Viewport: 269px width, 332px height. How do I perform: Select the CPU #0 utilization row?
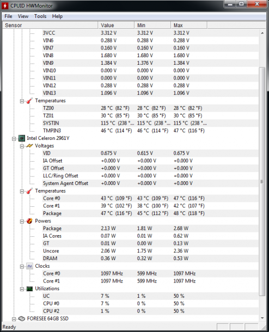click(150, 304)
